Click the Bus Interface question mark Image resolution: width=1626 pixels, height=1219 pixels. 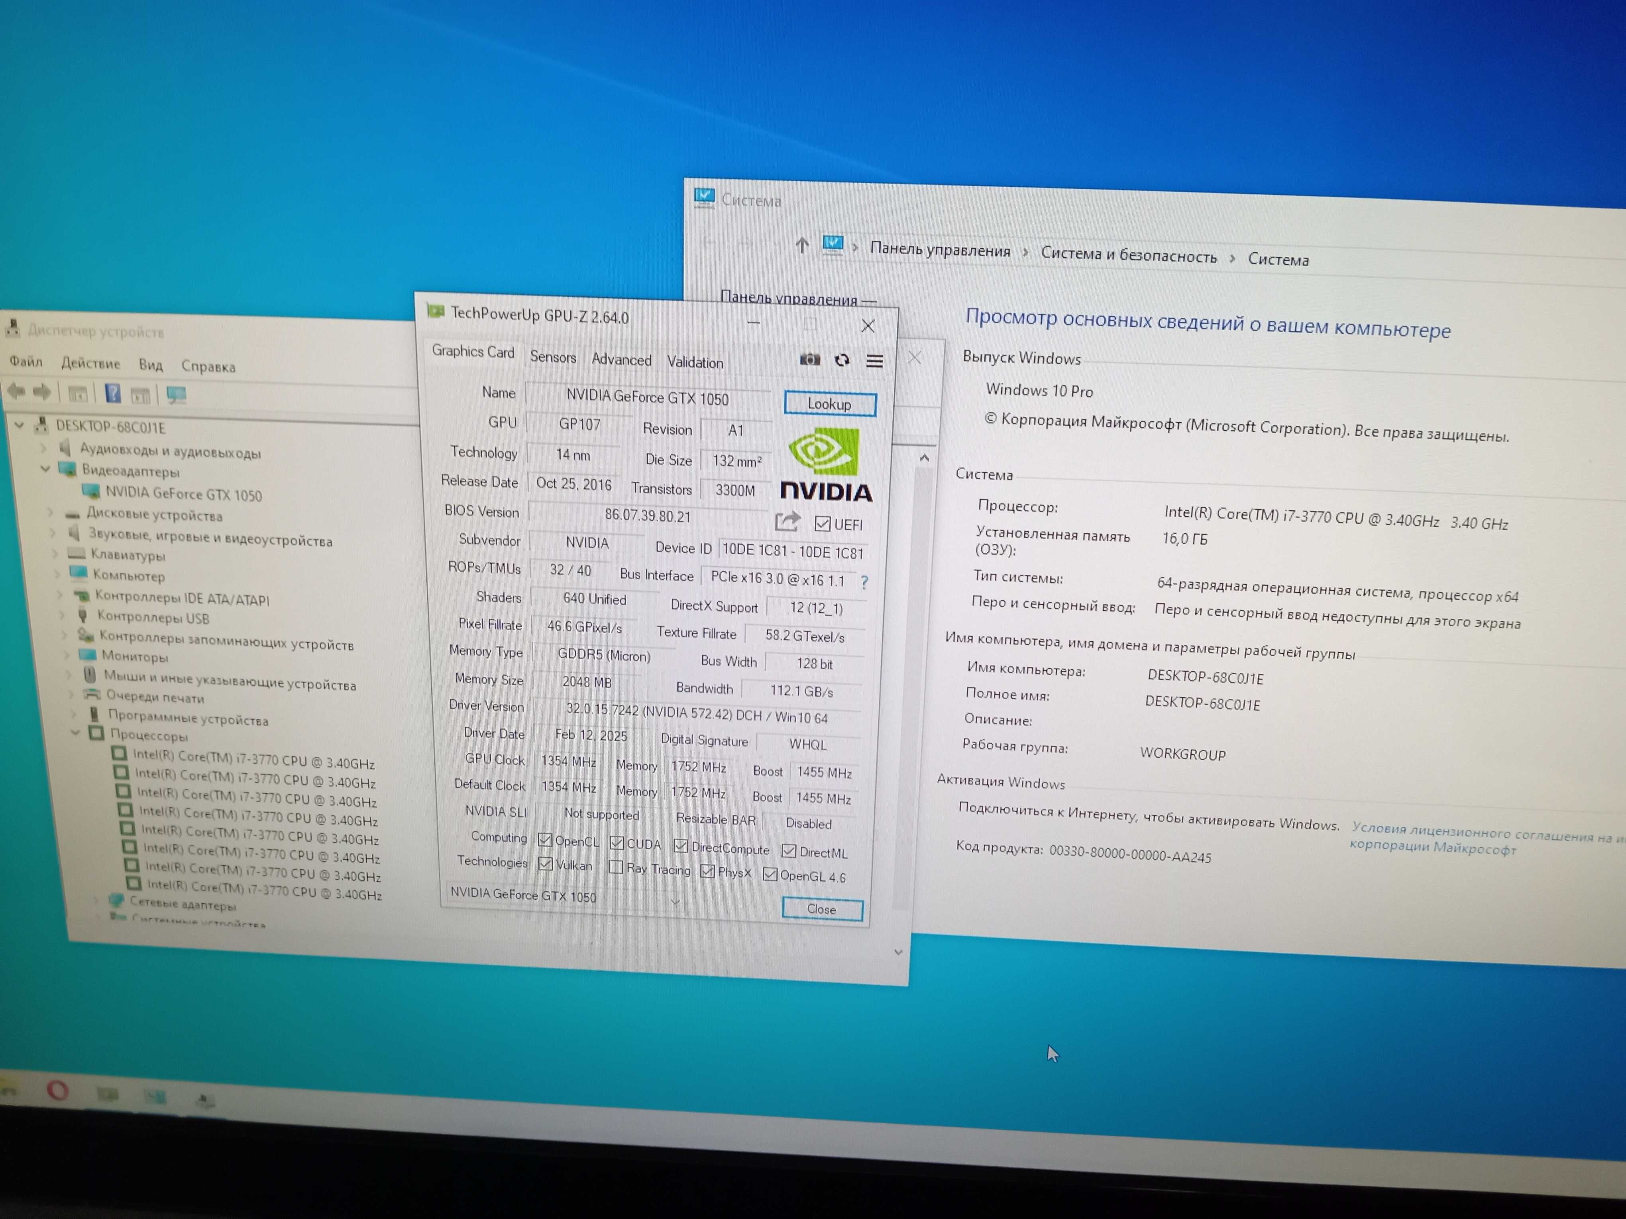point(864,582)
